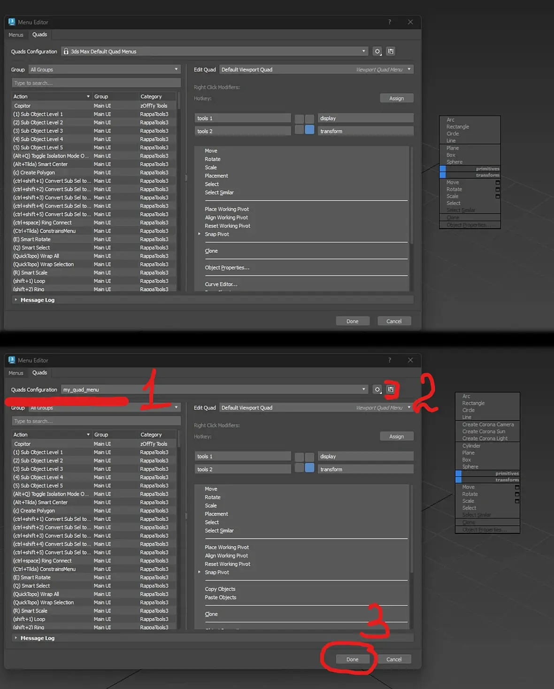Click action search field in upper Menu Editor
Viewport: 554px width, 689px height.
tap(96, 83)
